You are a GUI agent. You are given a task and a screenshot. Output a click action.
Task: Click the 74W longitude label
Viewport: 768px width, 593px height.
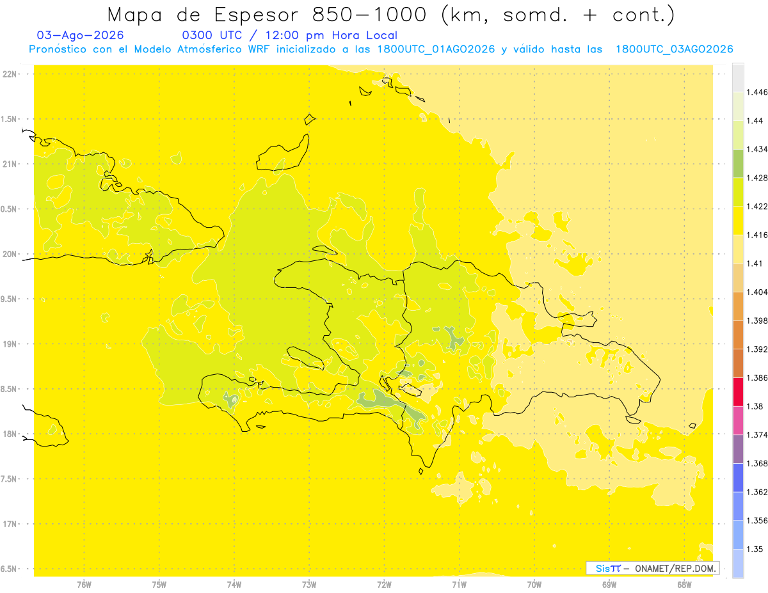pyautogui.click(x=234, y=585)
